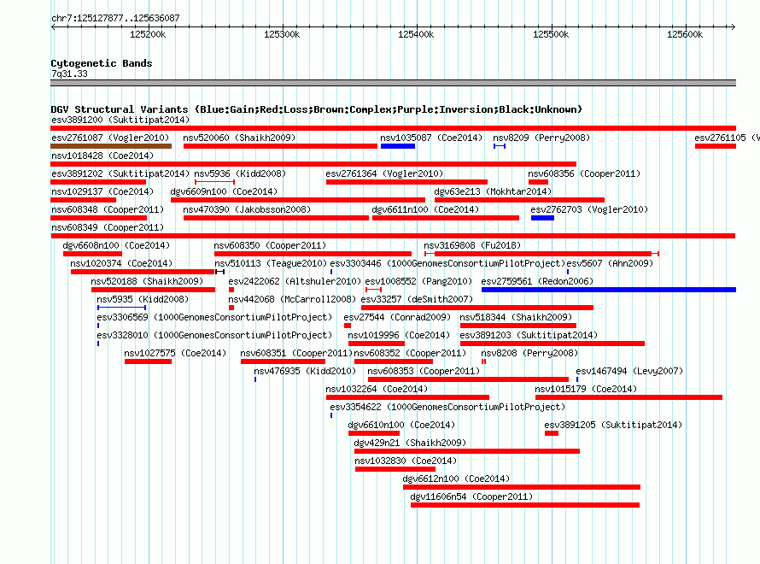Image resolution: width=760 pixels, height=564 pixels.
Task: Click esv3303446 (1000GenomesConsortiumPilotProject) label
Action: (447, 263)
